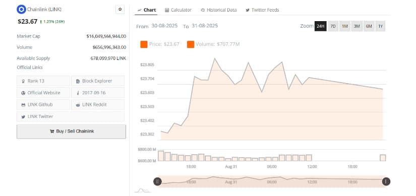Edit the To date 31-08-2025 field
Image resolution: width=416 pixels, height=196 pixels.
pyautogui.click(x=205, y=26)
